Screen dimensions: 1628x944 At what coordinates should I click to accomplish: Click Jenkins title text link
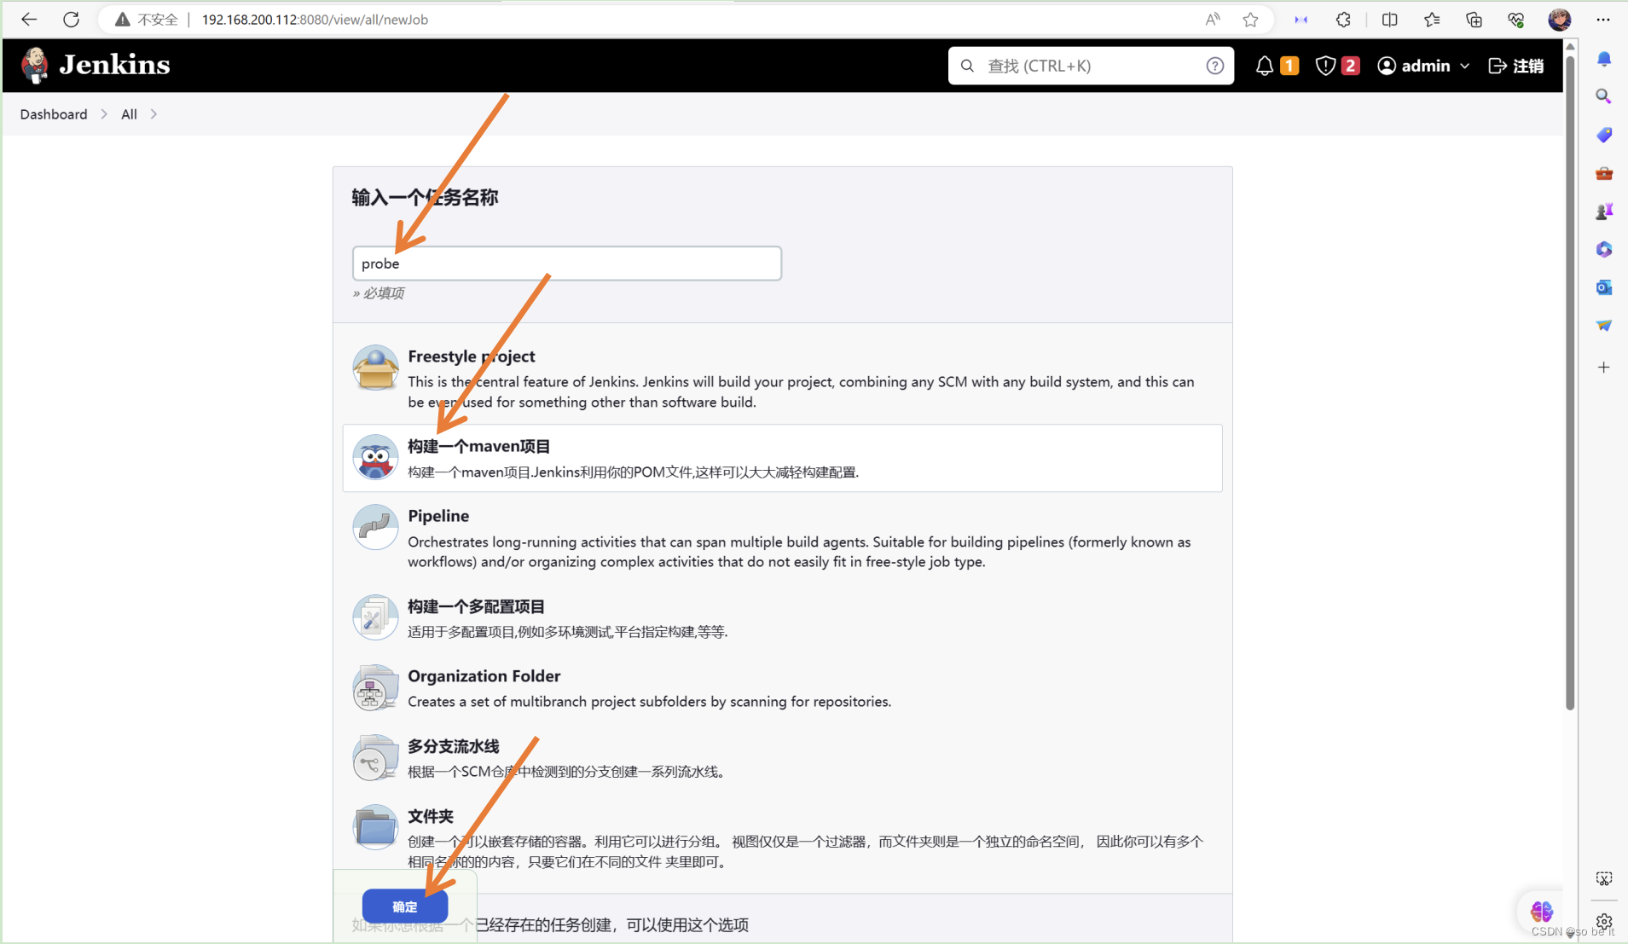pos(114,65)
